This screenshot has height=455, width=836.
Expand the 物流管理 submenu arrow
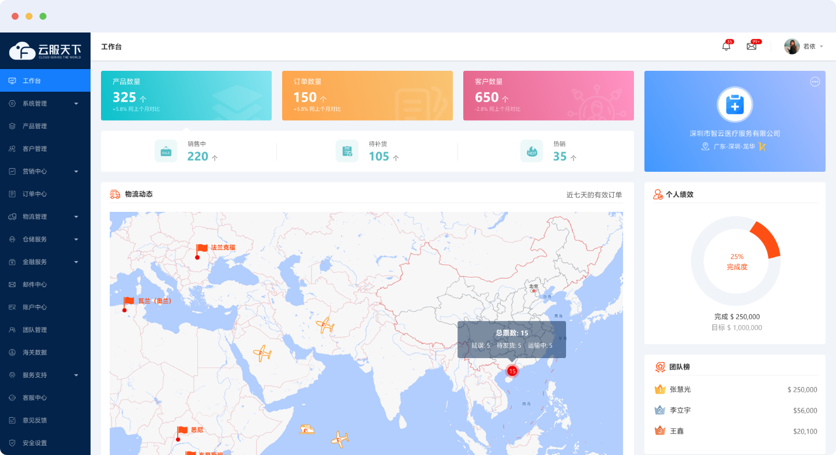pyautogui.click(x=76, y=216)
